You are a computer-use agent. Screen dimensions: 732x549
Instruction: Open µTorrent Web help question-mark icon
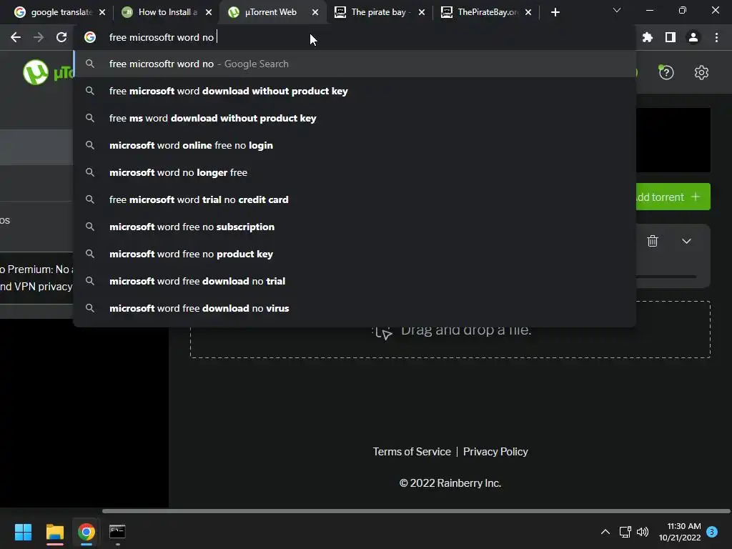(x=666, y=72)
